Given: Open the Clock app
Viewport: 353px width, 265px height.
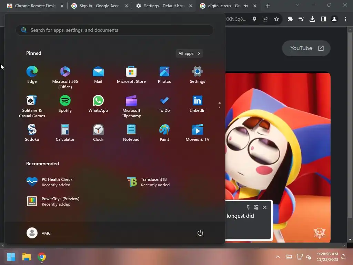Looking at the screenshot, I should click(98, 133).
